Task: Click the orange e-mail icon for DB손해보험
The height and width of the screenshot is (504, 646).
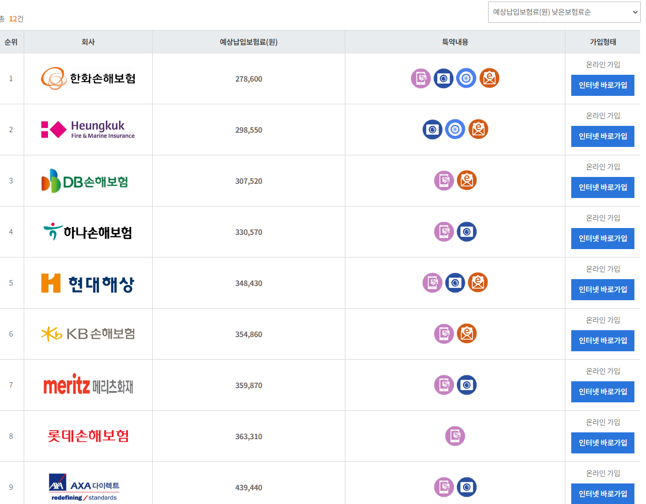Action: [x=466, y=181]
